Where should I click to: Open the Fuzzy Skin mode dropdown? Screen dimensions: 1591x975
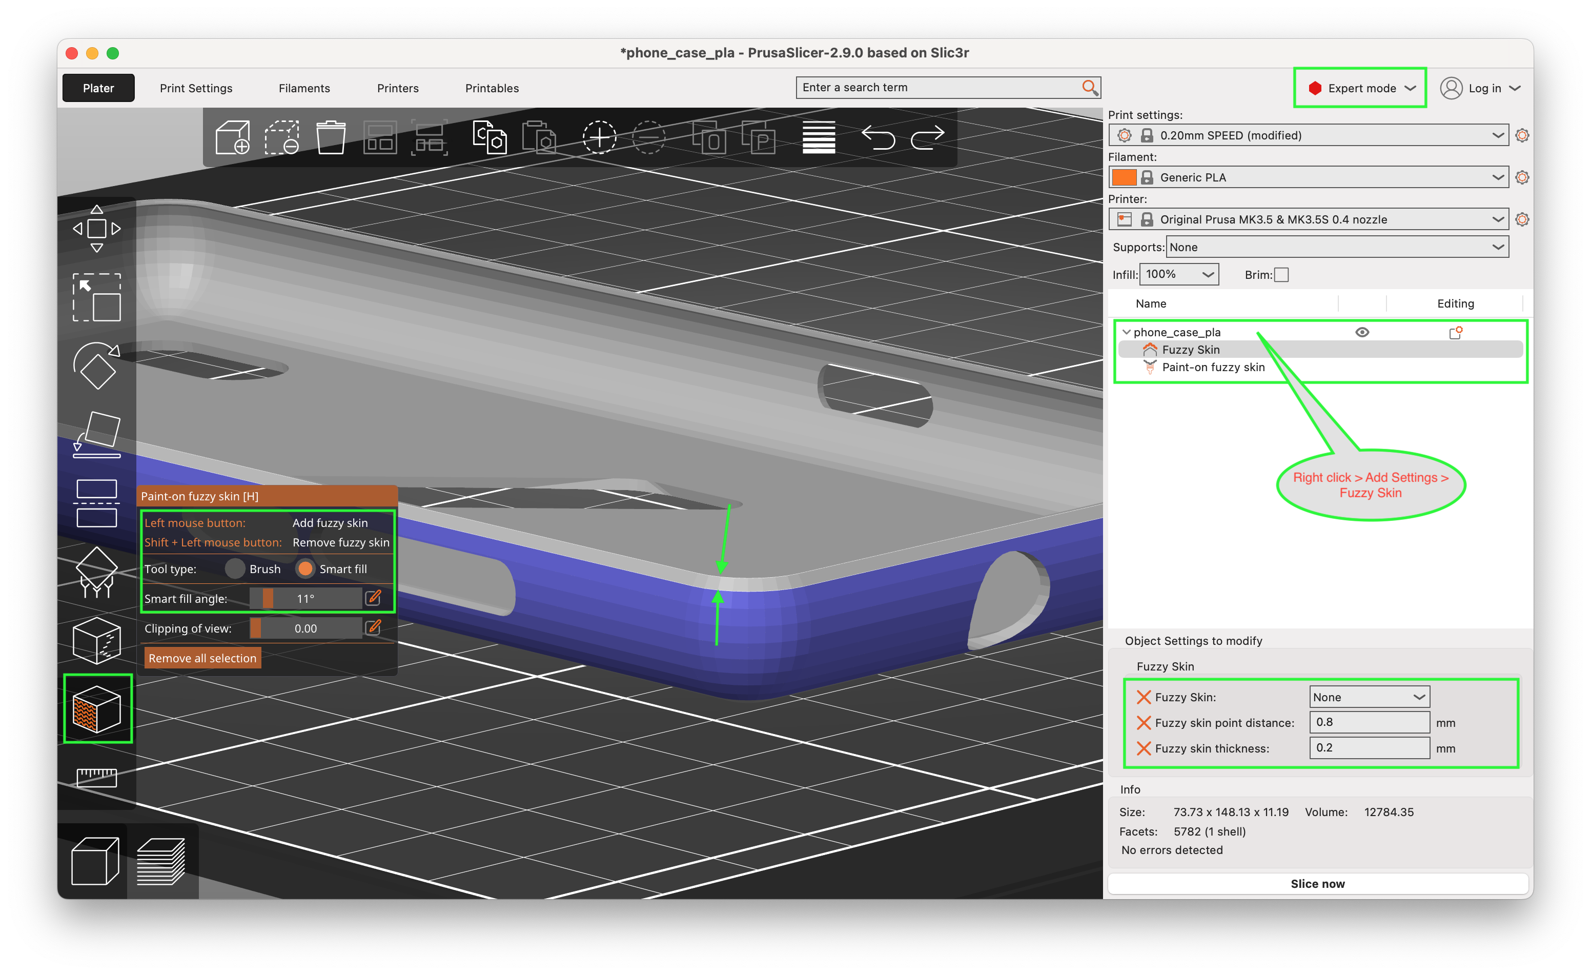click(x=1369, y=697)
